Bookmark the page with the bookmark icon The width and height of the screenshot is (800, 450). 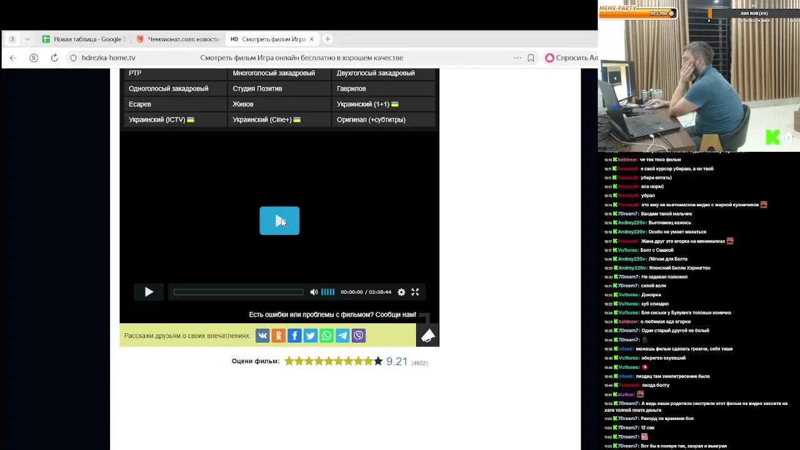pos(531,57)
